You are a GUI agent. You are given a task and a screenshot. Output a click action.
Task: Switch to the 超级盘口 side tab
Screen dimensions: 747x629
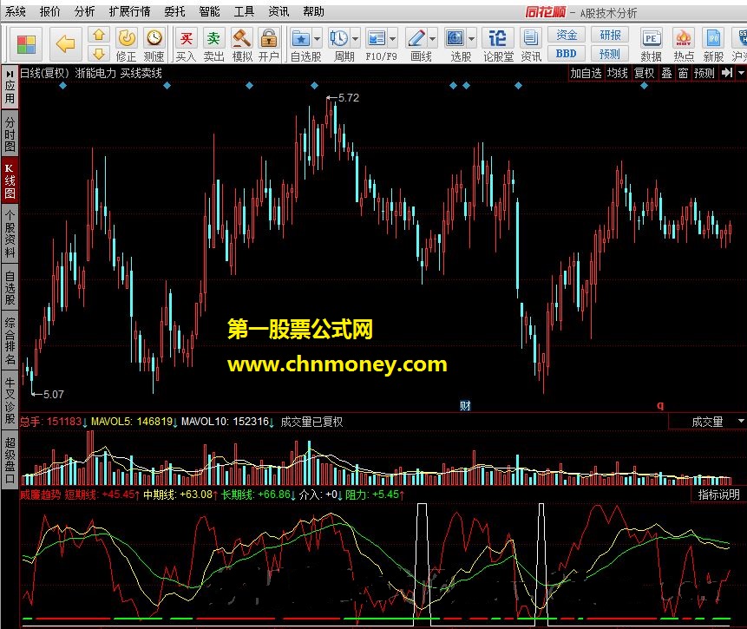pos(10,460)
